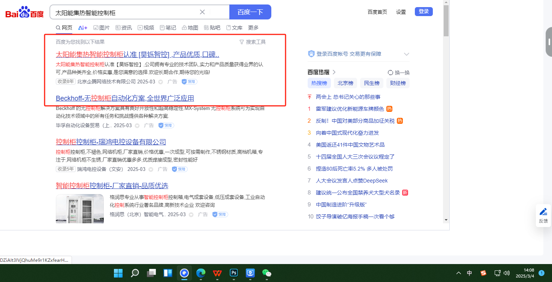Screen dimensions: 552x282
Task: Open the 搜索工具 filter dropdown
Action: click(253, 42)
